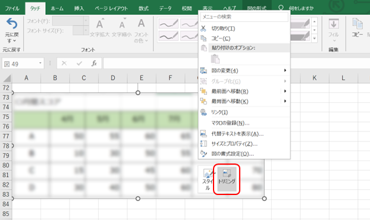370x220 pixels.
Task: Switch to the Formulas (数式) tab
Action: tap(143, 8)
